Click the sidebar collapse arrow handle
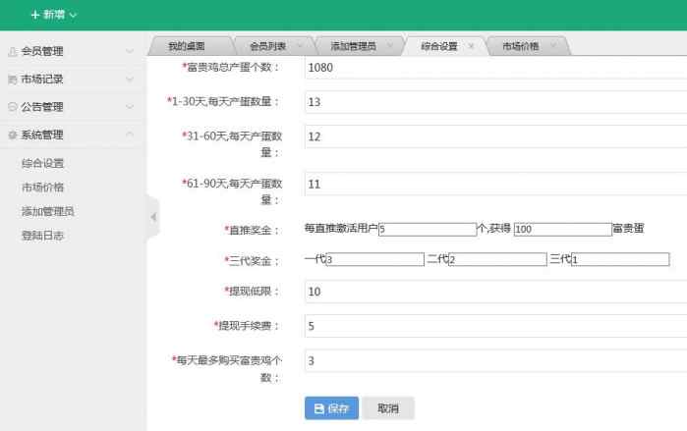The image size is (687, 431). [x=152, y=217]
